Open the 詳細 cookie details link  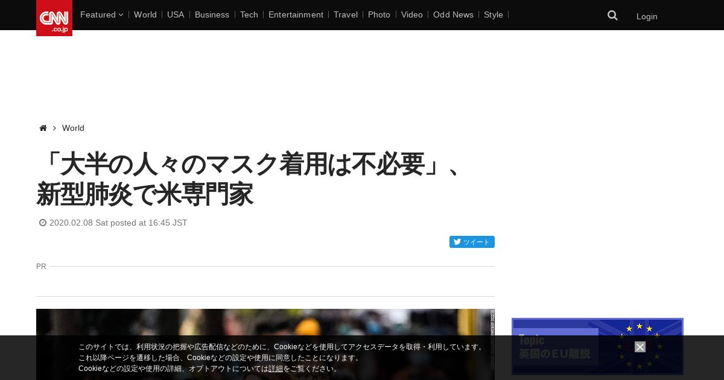(276, 369)
